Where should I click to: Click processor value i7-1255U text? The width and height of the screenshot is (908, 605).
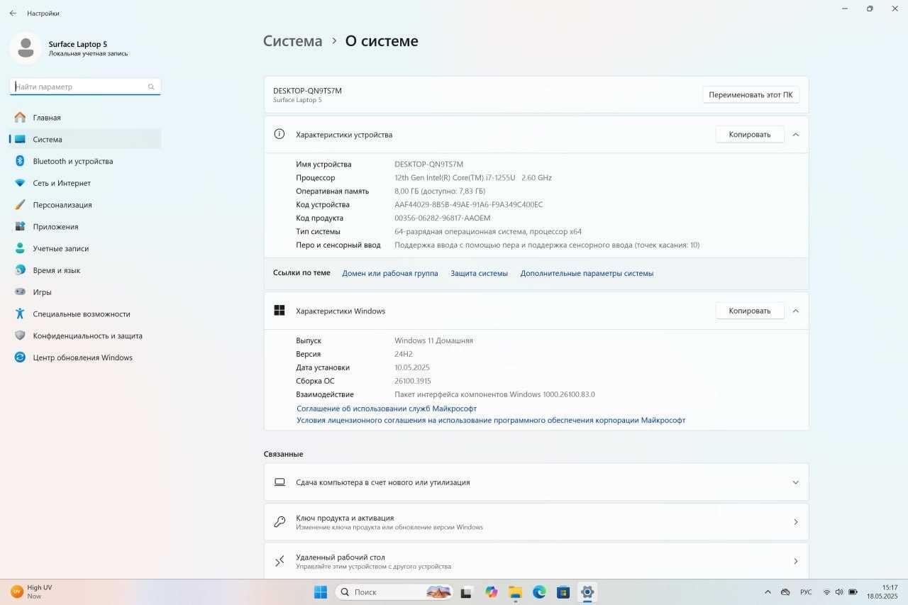coord(473,178)
